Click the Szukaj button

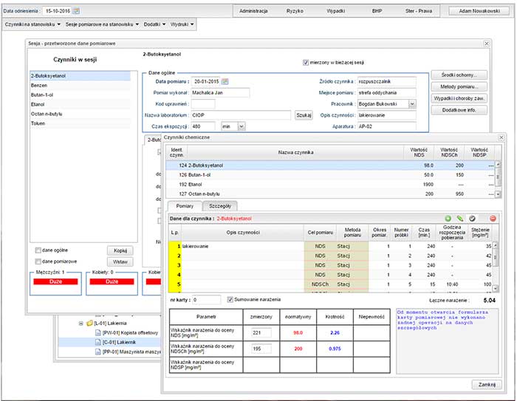point(304,115)
